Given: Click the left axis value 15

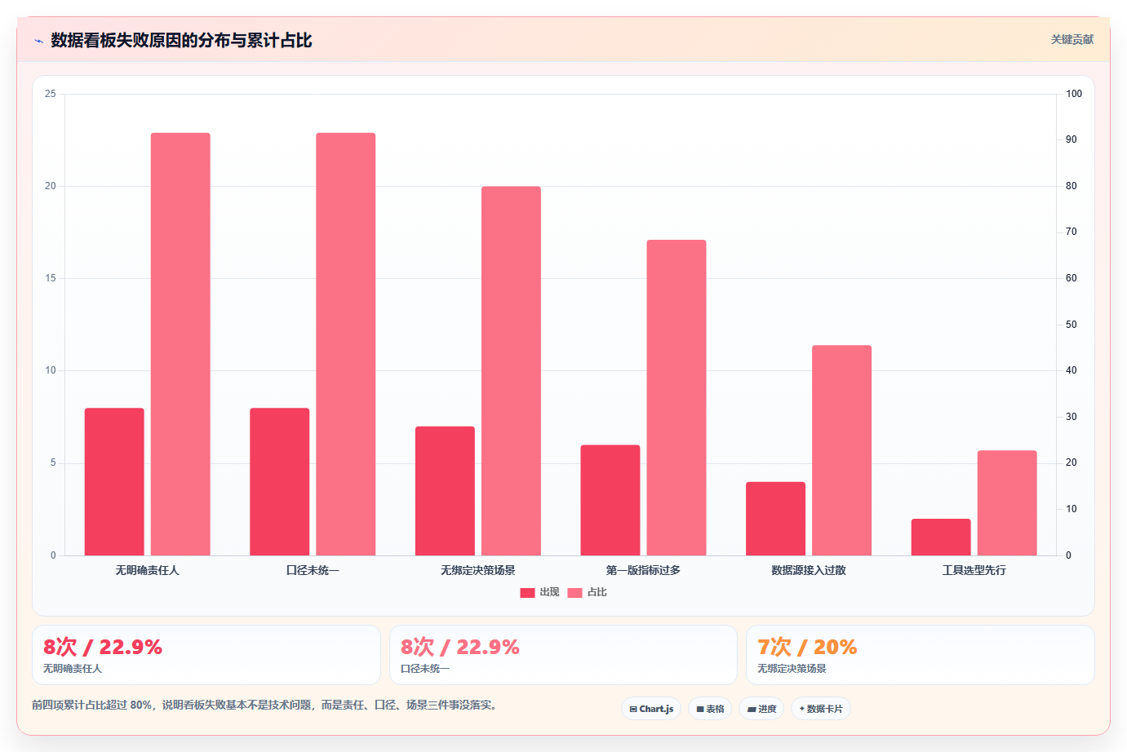Looking at the screenshot, I should 51,278.
